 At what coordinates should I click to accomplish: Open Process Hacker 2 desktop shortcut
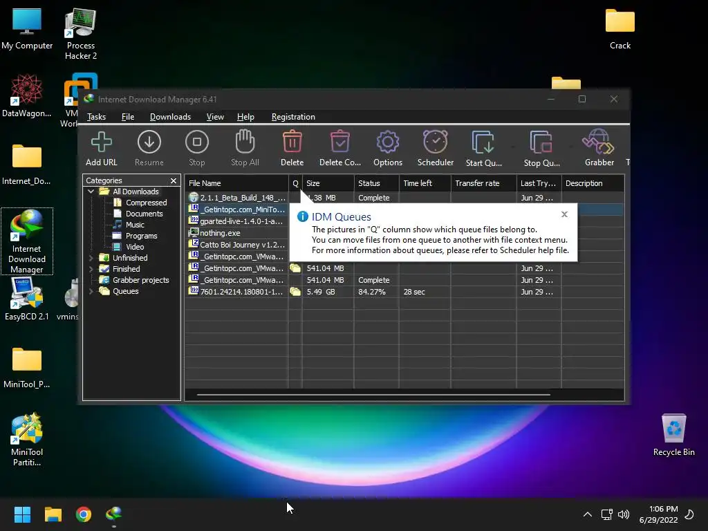click(81, 33)
